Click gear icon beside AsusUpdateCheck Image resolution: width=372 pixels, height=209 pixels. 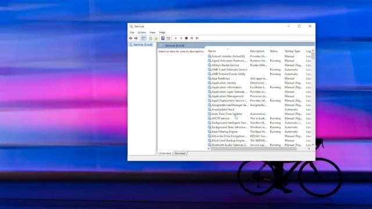click(x=209, y=110)
